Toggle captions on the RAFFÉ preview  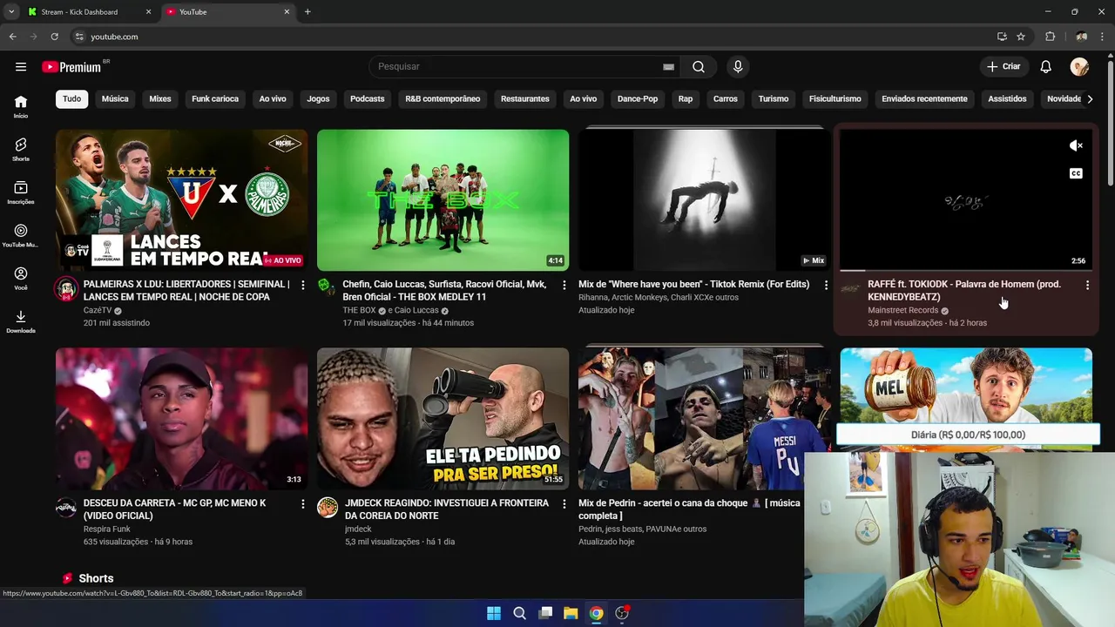pyautogui.click(x=1076, y=173)
